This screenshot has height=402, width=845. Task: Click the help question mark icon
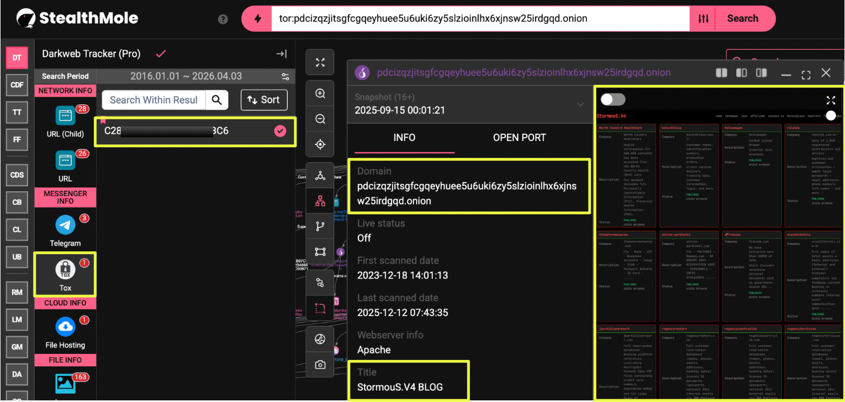[223, 19]
